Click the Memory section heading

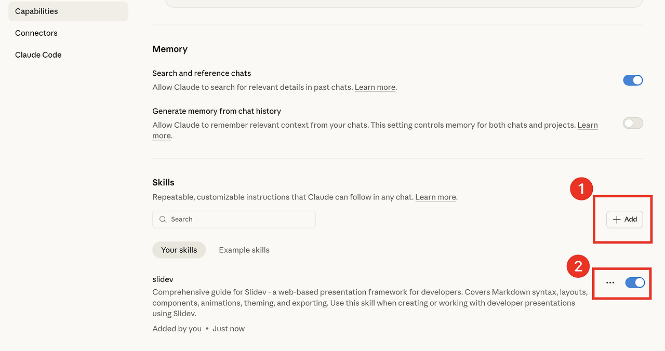(x=170, y=49)
